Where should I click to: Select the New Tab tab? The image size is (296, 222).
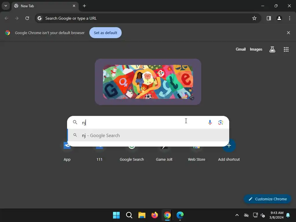tap(45, 6)
